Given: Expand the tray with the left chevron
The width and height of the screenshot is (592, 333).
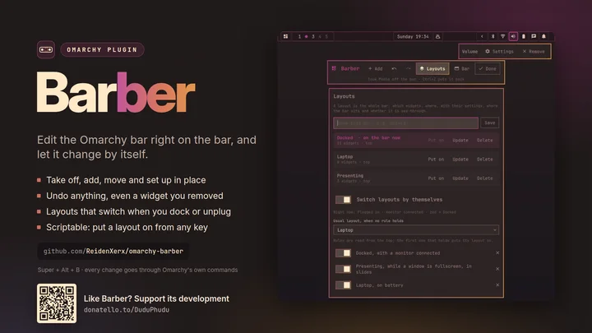Looking at the screenshot, I should [482, 37].
